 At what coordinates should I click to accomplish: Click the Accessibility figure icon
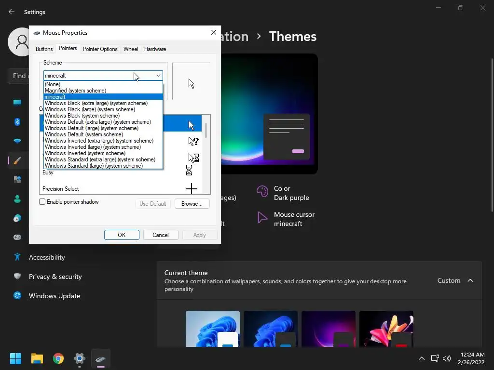pyautogui.click(x=17, y=257)
